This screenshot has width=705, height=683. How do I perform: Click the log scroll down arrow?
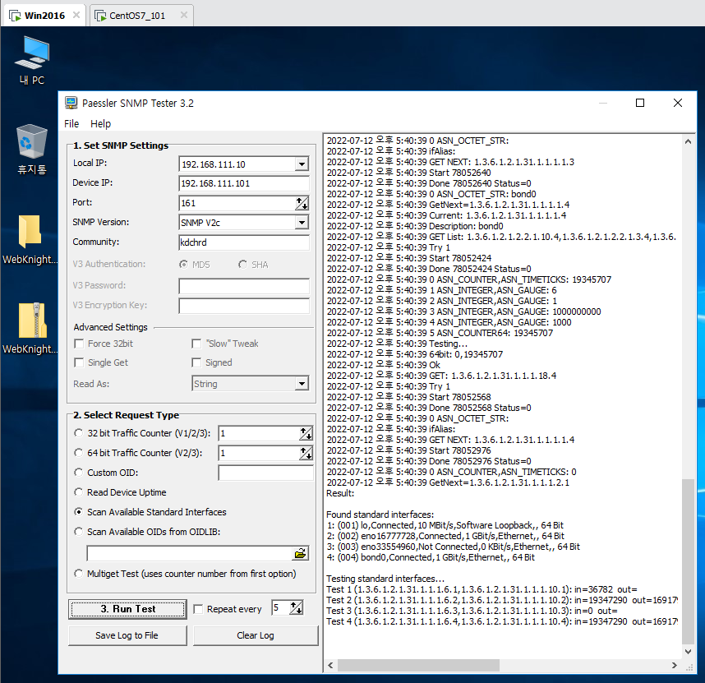tap(688, 652)
